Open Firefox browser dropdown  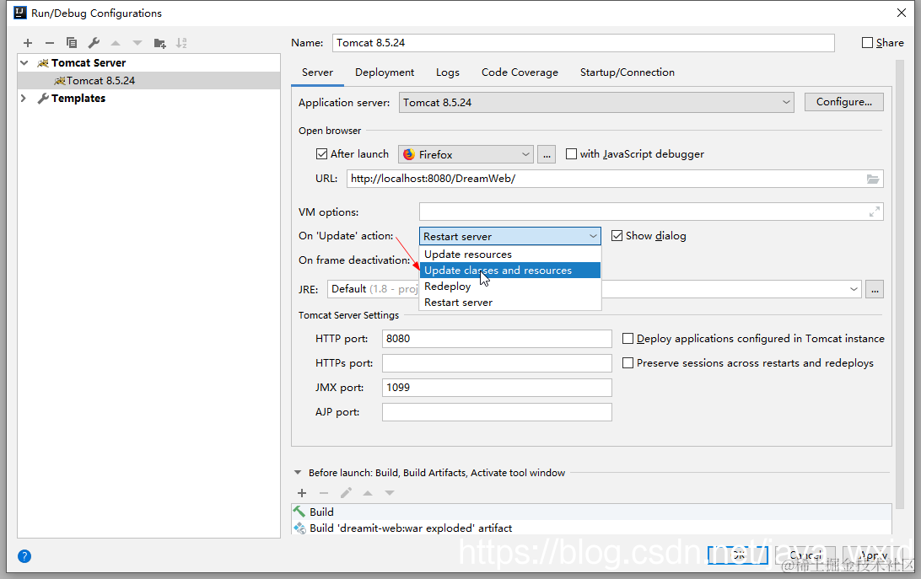[466, 154]
